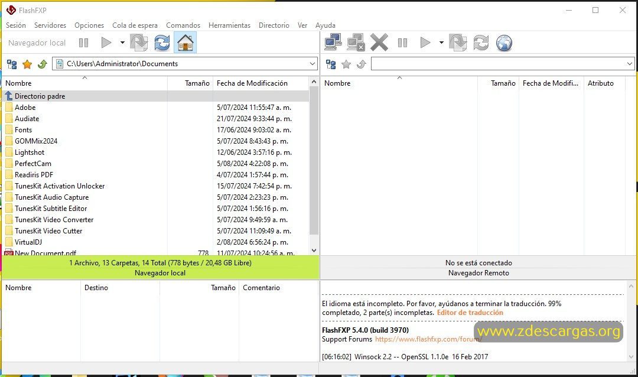
Task: Open the Herramientas menu
Action: point(229,25)
